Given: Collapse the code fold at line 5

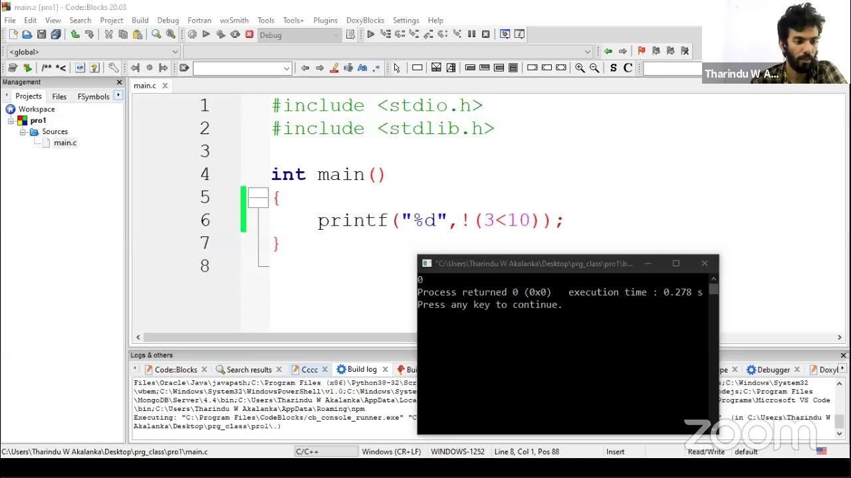Looking at the screenshot, I should pos(258,198).
